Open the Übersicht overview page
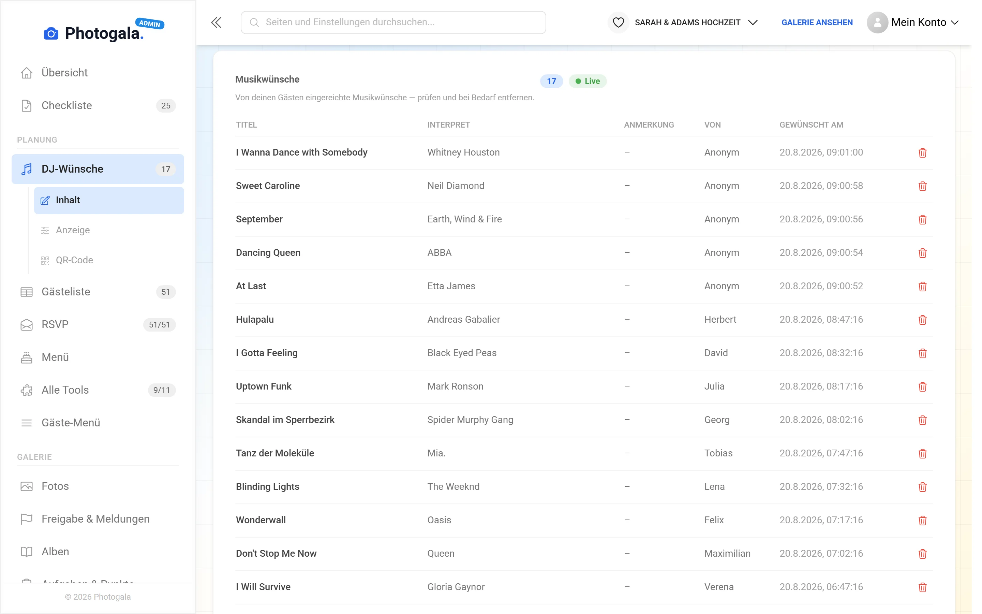This screenshot has height=614, width=982. [98, 73]
